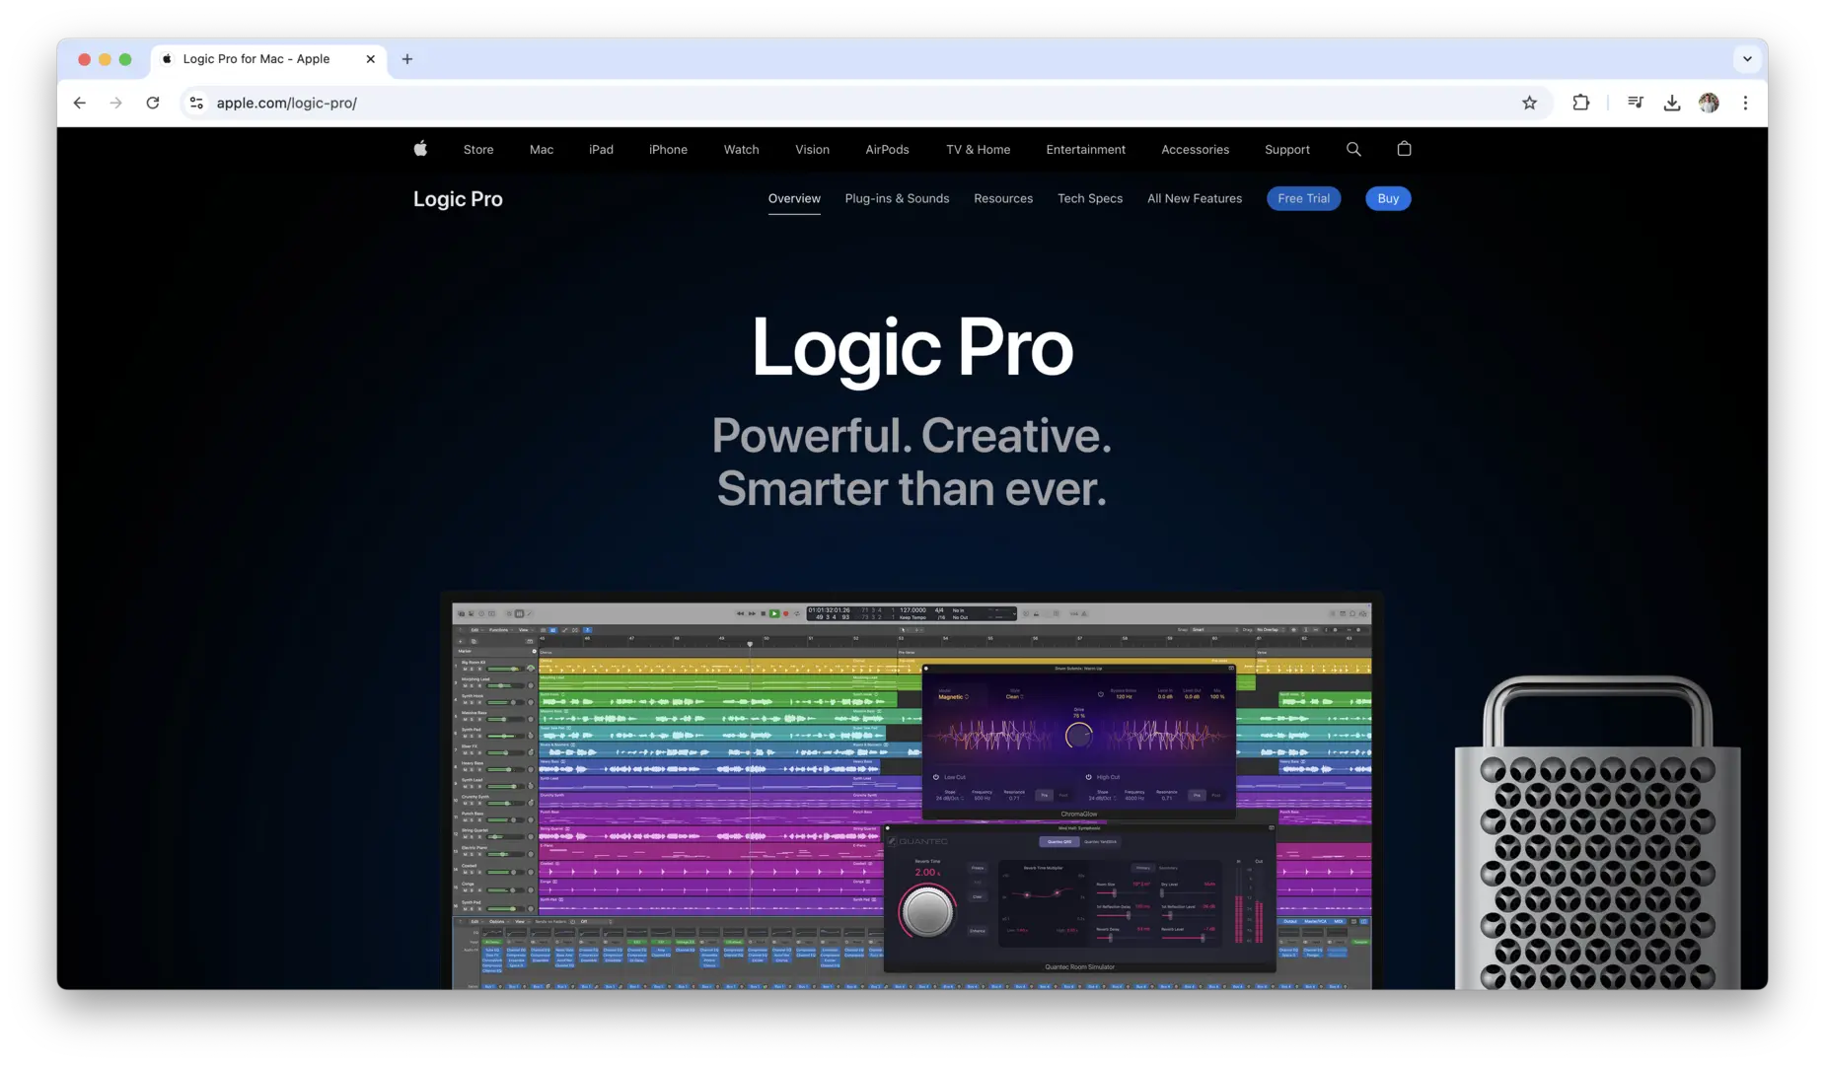Open the Snap dropdown set to Smart

pyautogui.click(x=1213, y=630)
